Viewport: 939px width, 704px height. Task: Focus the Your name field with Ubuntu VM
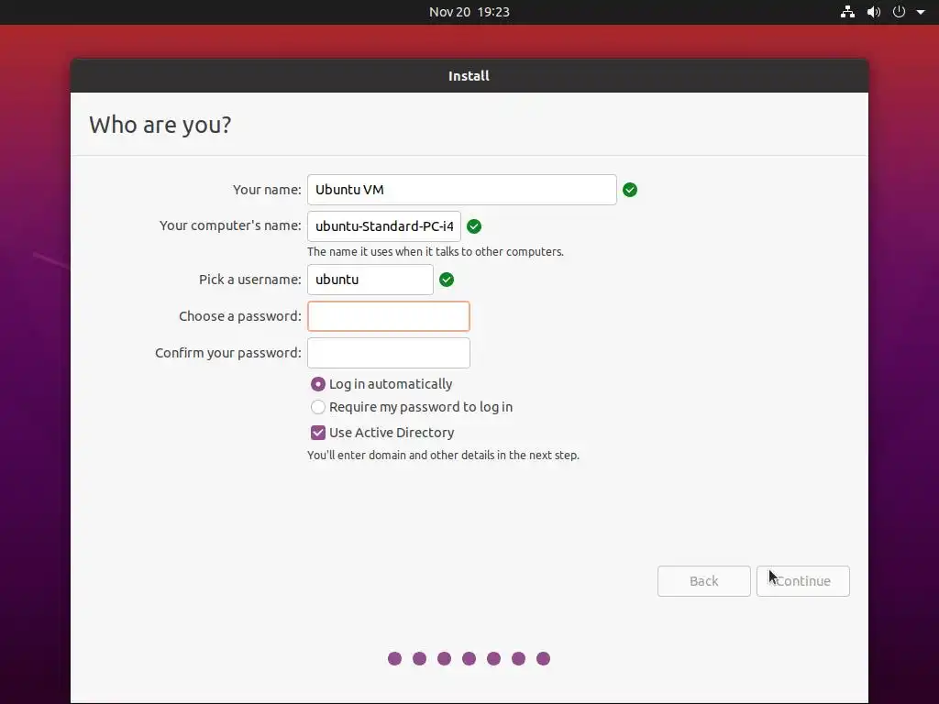click(462, 190)
